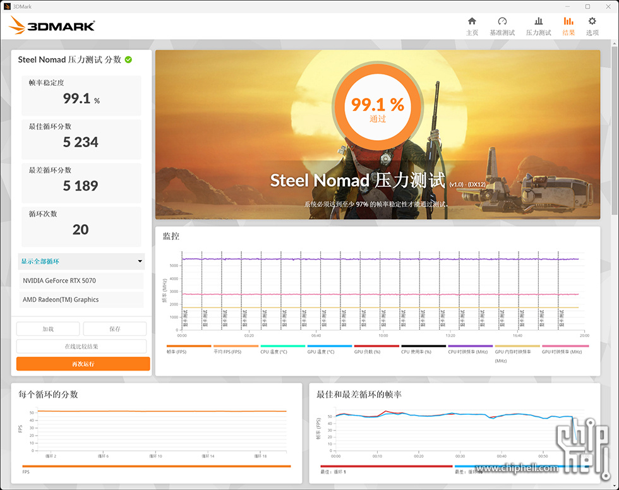Expand the AMD Radeon(TM) Graphics entry
Viewport: 619px width, 490px height.
[81, 299]
